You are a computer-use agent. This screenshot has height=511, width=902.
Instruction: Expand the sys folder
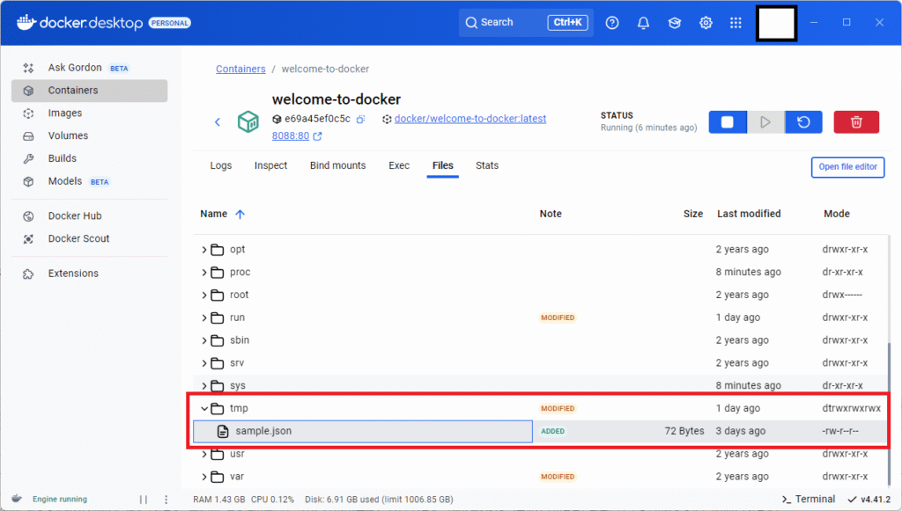(203, 386)
